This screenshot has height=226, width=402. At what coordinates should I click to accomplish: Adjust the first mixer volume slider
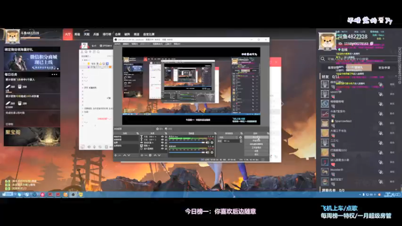point(187,143)
